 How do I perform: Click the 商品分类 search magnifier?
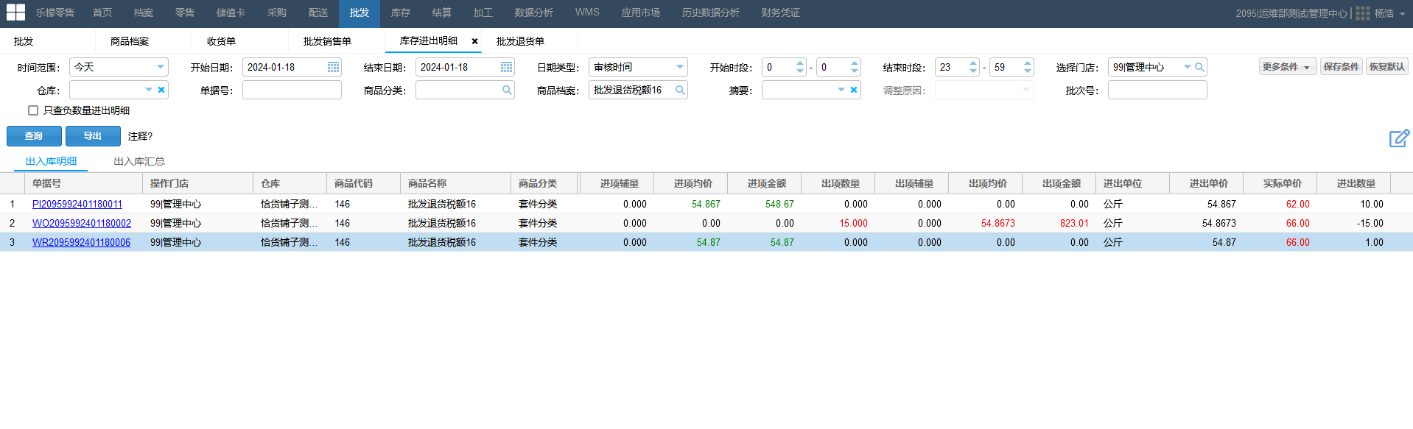[507, 90]
